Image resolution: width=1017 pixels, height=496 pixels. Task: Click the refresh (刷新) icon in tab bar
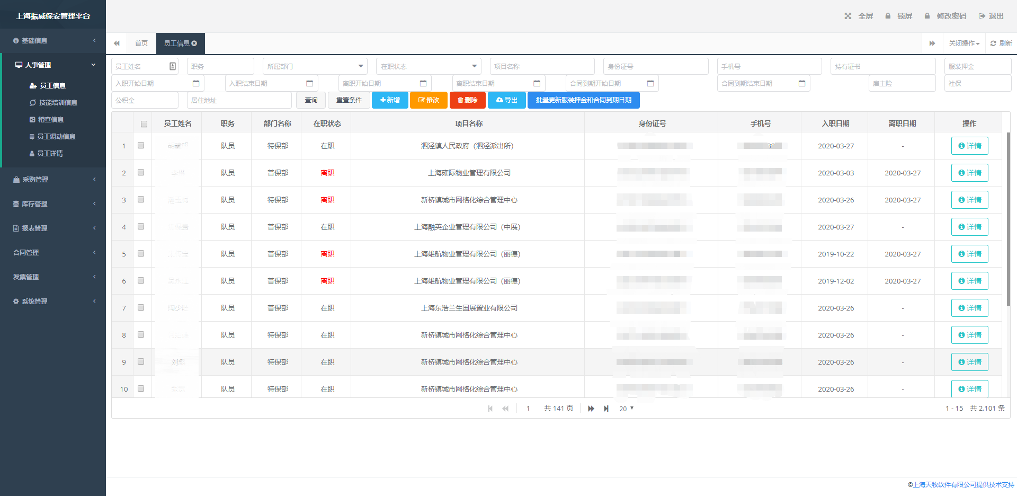point(993,43)
